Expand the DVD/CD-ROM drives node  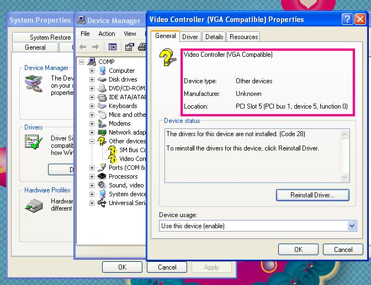92,88
